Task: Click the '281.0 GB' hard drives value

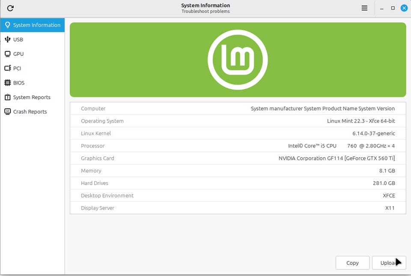Action: click(x=384, y=183)
